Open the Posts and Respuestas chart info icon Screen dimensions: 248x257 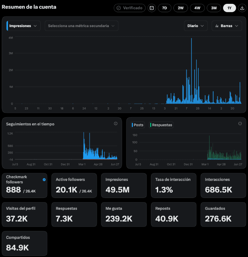(240, 124)
